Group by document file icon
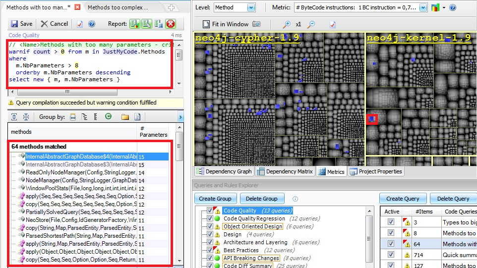Screen dimensions: 477x268 tap(137, 117)
